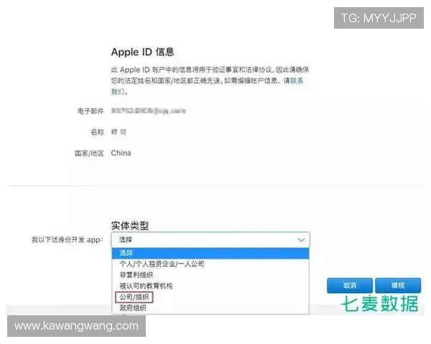Screen dimensions: 431x344
Task: Choose 个人/个人独资企业/一人公司 option
Action: (210, 264)
